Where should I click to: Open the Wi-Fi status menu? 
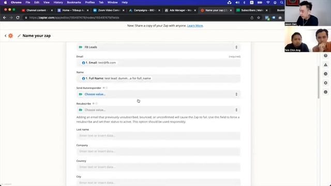pos(268,3)
